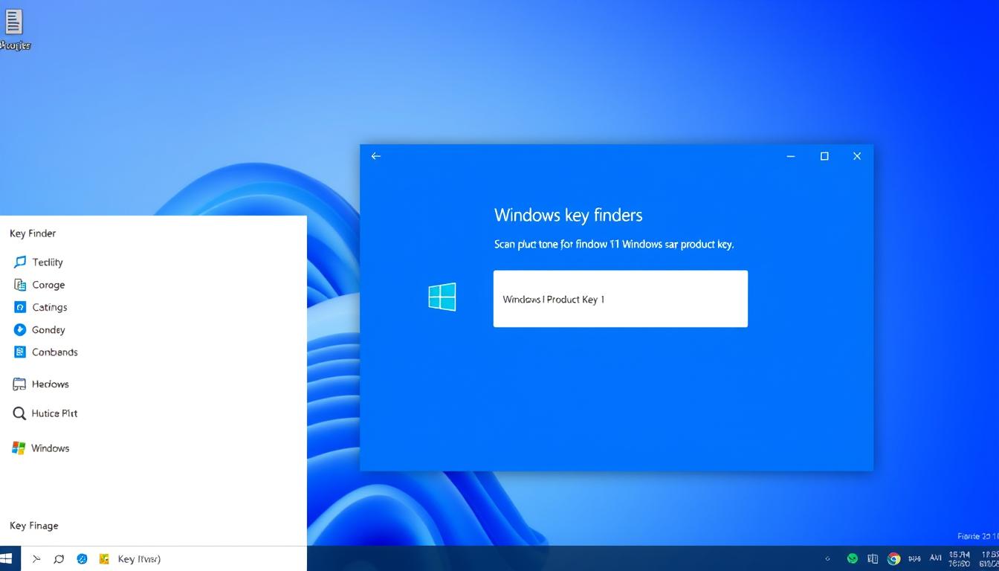Choose the Hutice Plrt search entry
Screen dimensions: 999x571
46,413
